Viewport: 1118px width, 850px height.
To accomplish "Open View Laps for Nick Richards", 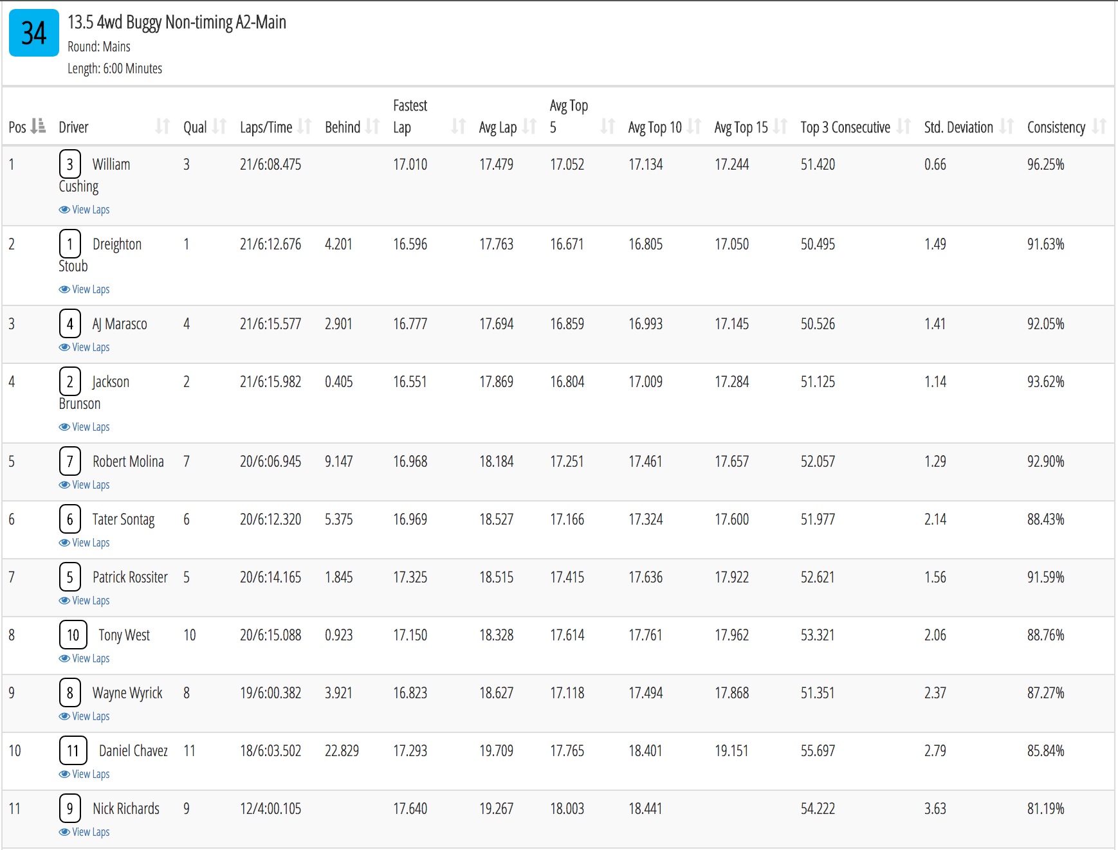I will coord(84,832).
